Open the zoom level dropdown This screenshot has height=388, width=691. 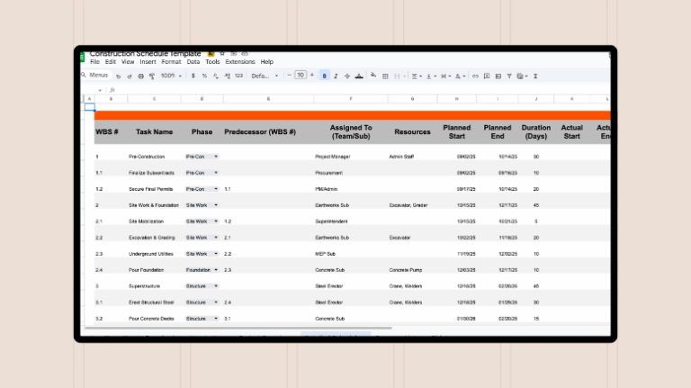(170, 76)
